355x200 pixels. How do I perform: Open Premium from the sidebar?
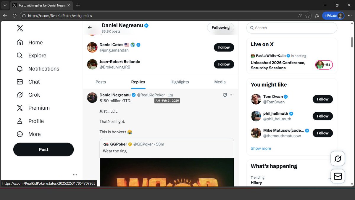33,108
